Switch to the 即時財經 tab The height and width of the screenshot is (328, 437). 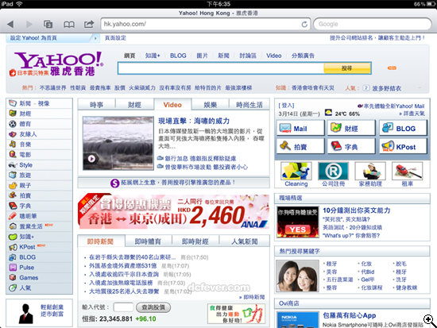[195, 241]
